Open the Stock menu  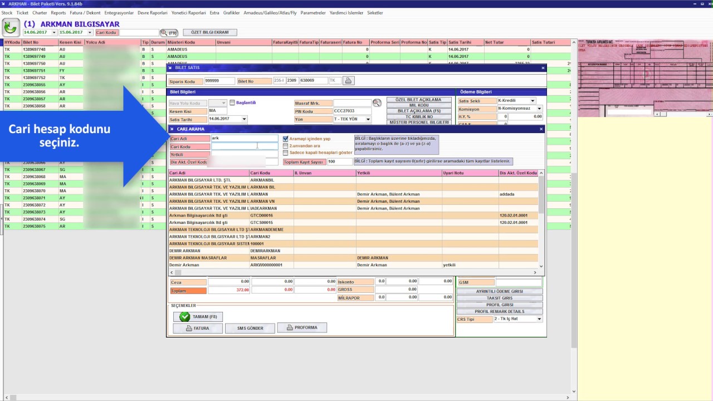pyautogui.click(x=7, y=13)
